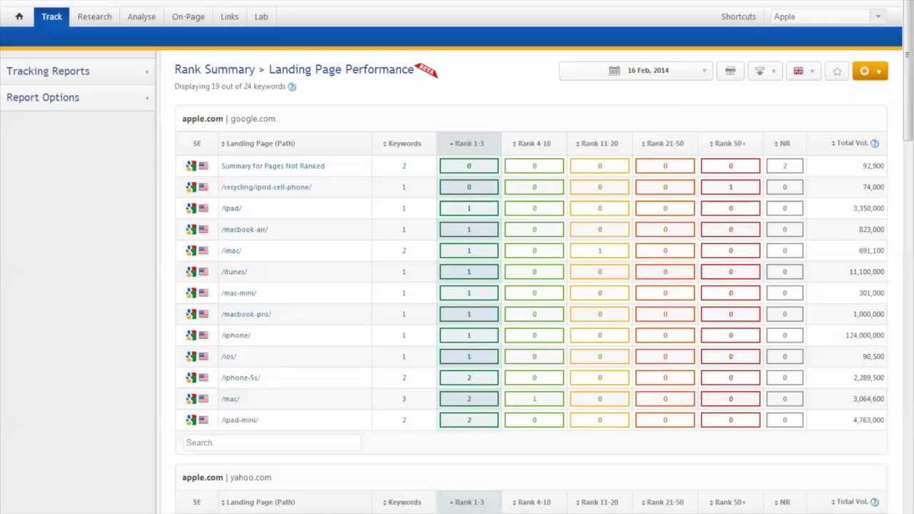The image size is (914, 514).
Task: Sort yahoo.com table by Rank 4-10
Action: (x=531, y=502)
